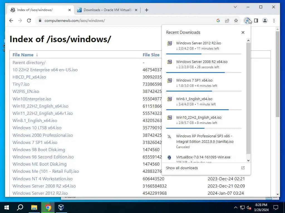Click the downloads popup scrollbar thumb
This screenshot has width=285, height=213.
pos(248,98)
